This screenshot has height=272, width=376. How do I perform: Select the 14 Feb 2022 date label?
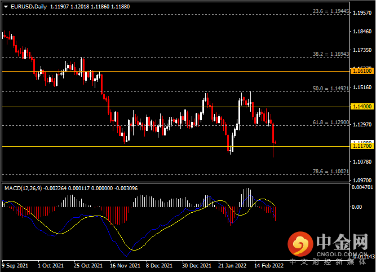click(269, 266)
